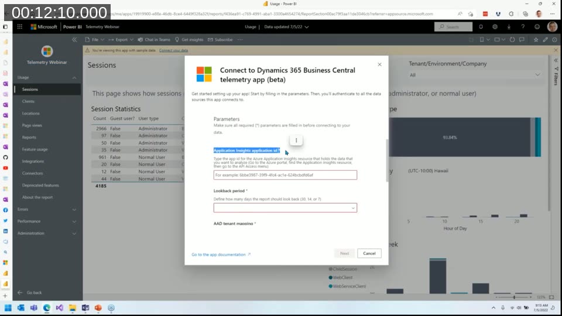The image size is (562, 316).
Task: Dismiss the sample data warning banner
Action: coord(556,50)
